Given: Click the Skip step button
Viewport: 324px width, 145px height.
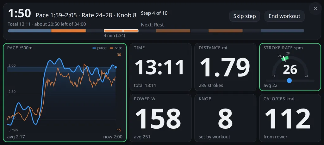Looking at the screenshot, I should (245, 16).
